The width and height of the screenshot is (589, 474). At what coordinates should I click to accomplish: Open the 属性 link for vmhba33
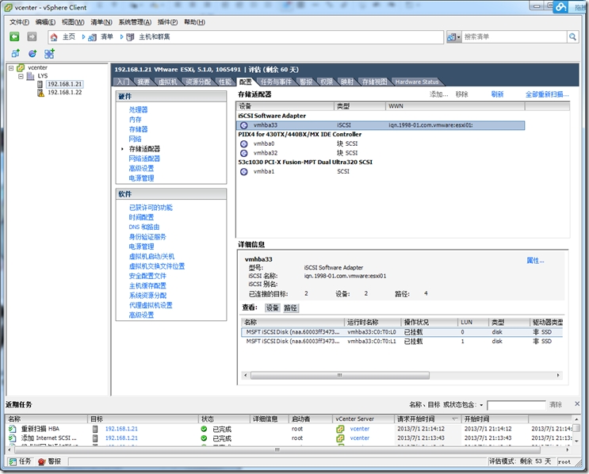click(x=535, y=260)
